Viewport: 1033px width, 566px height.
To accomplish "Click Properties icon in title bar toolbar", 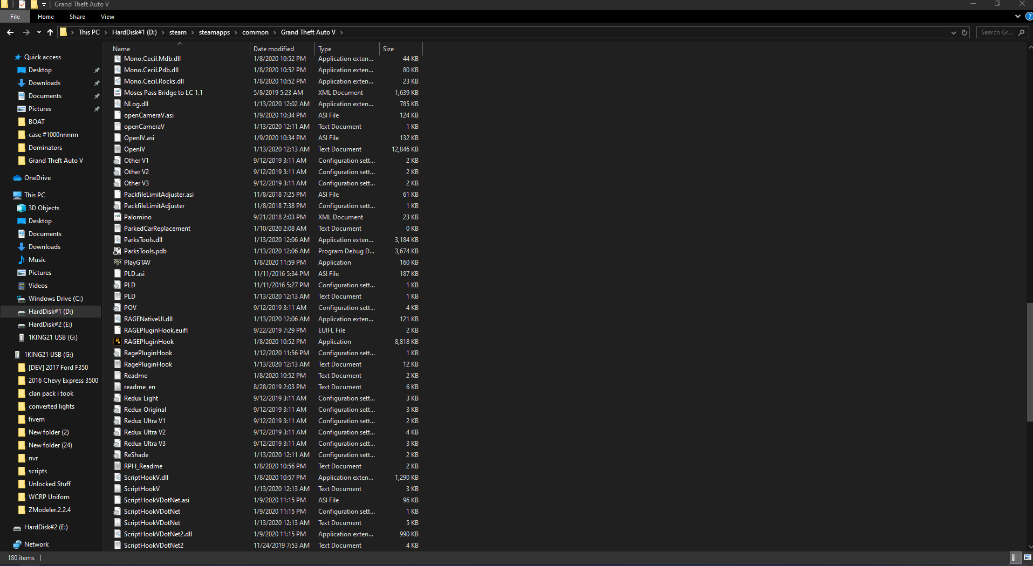I will [x=22, y=4].
